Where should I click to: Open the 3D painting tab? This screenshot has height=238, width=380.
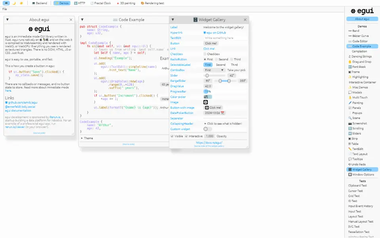point(126,3)
